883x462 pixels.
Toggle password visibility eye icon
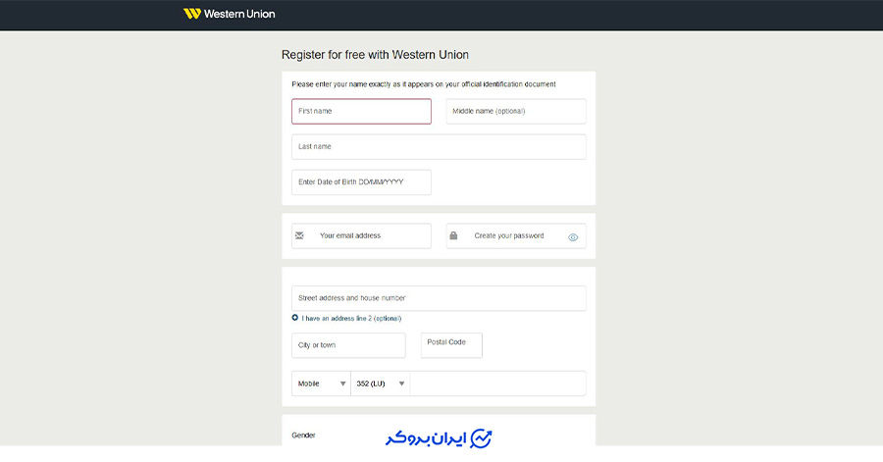[573, 237]
